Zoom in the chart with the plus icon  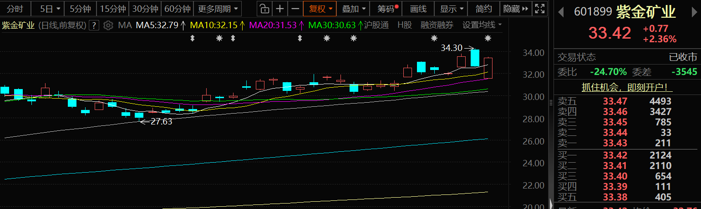280,9
